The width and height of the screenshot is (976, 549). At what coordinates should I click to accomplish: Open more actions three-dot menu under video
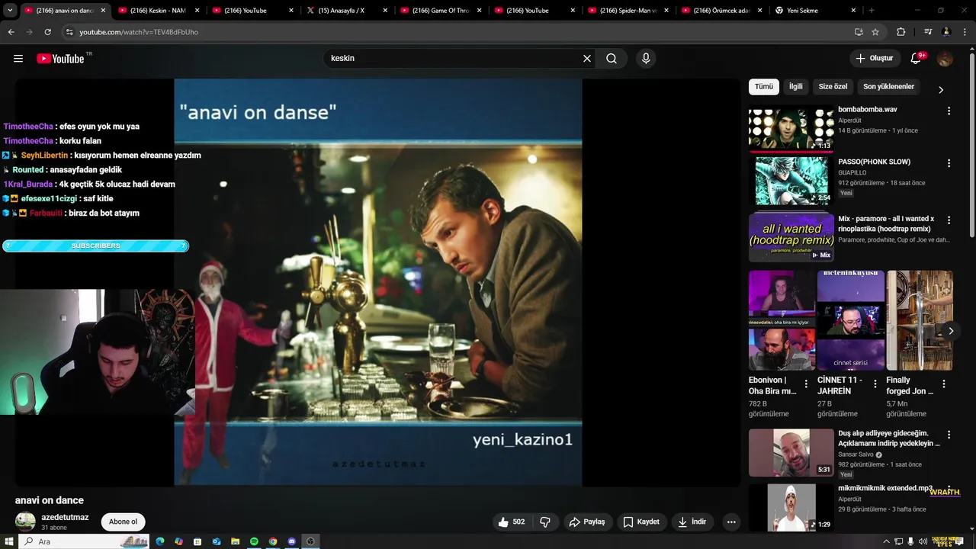[731, 522]
